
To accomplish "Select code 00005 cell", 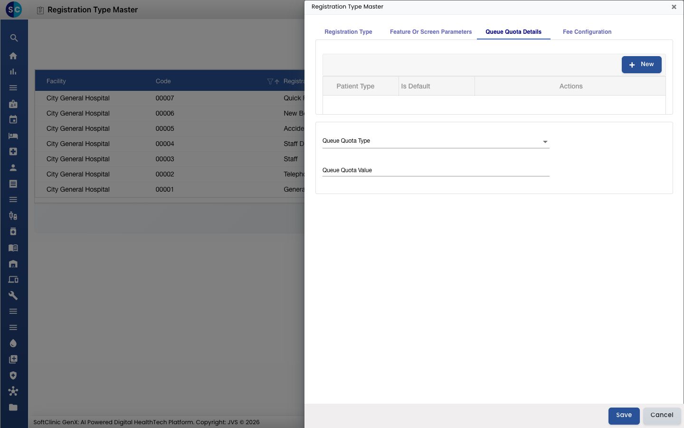I will (165, 128).
